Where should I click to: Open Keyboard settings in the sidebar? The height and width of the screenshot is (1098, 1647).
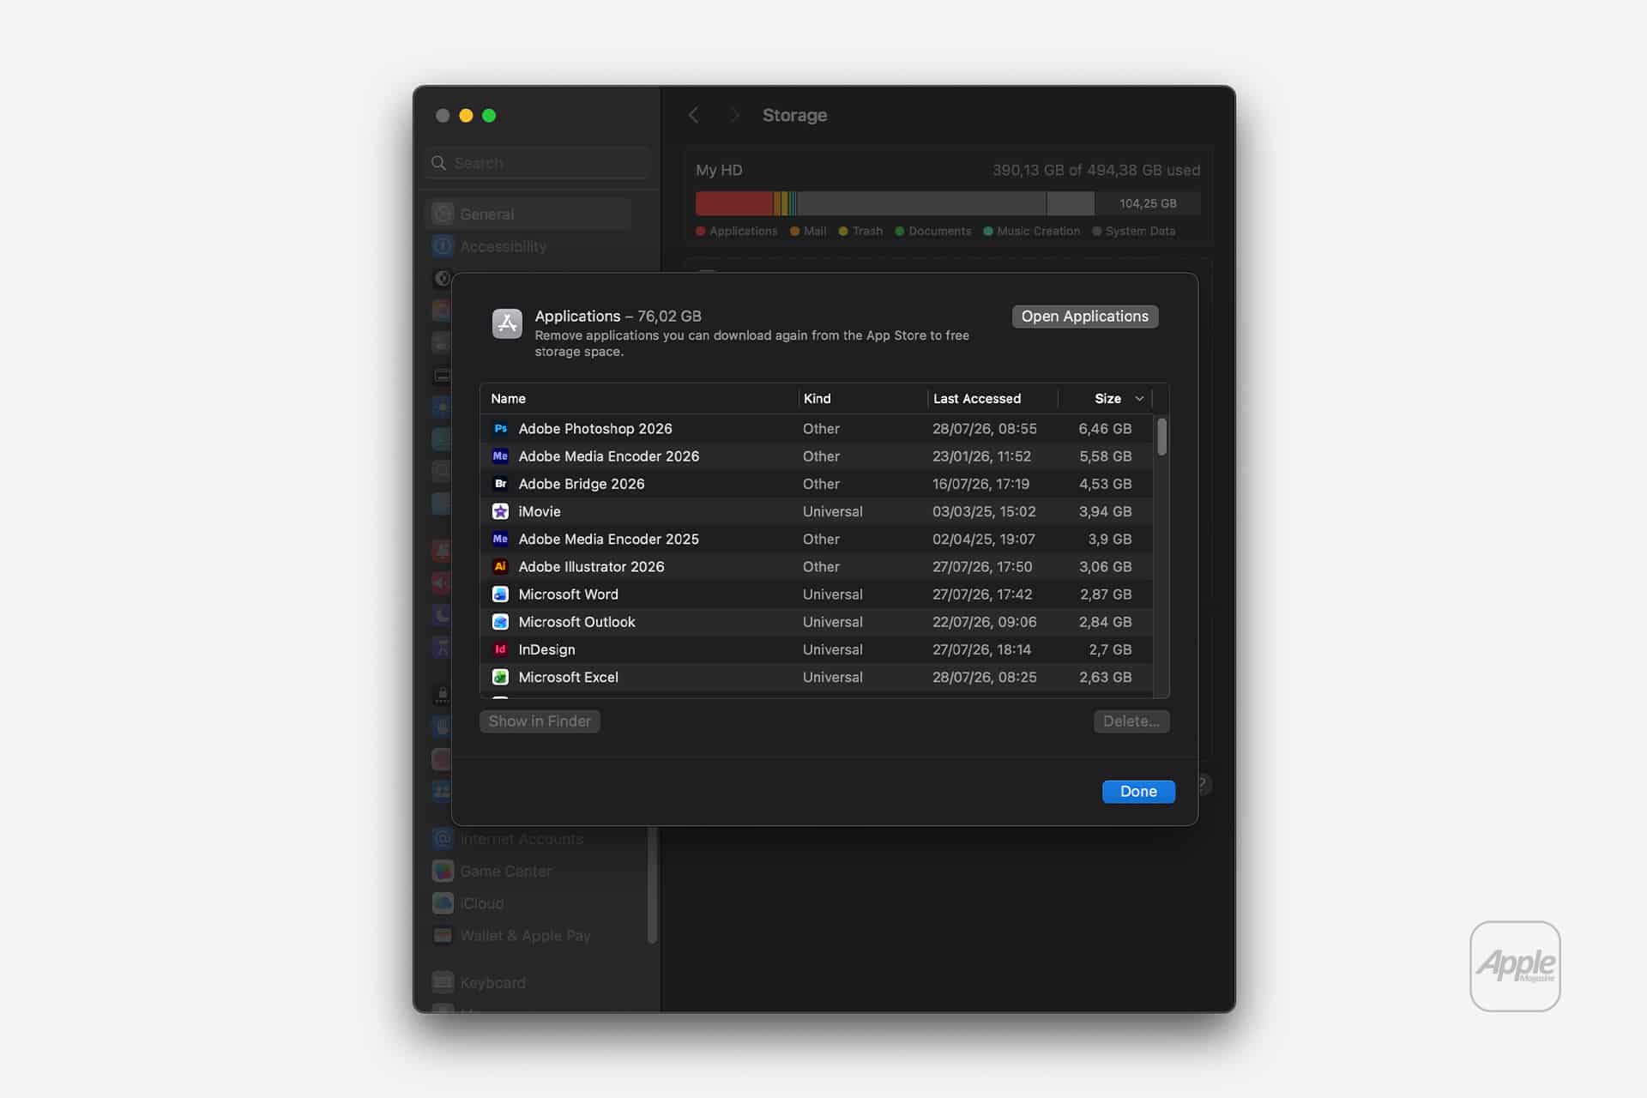528,982
